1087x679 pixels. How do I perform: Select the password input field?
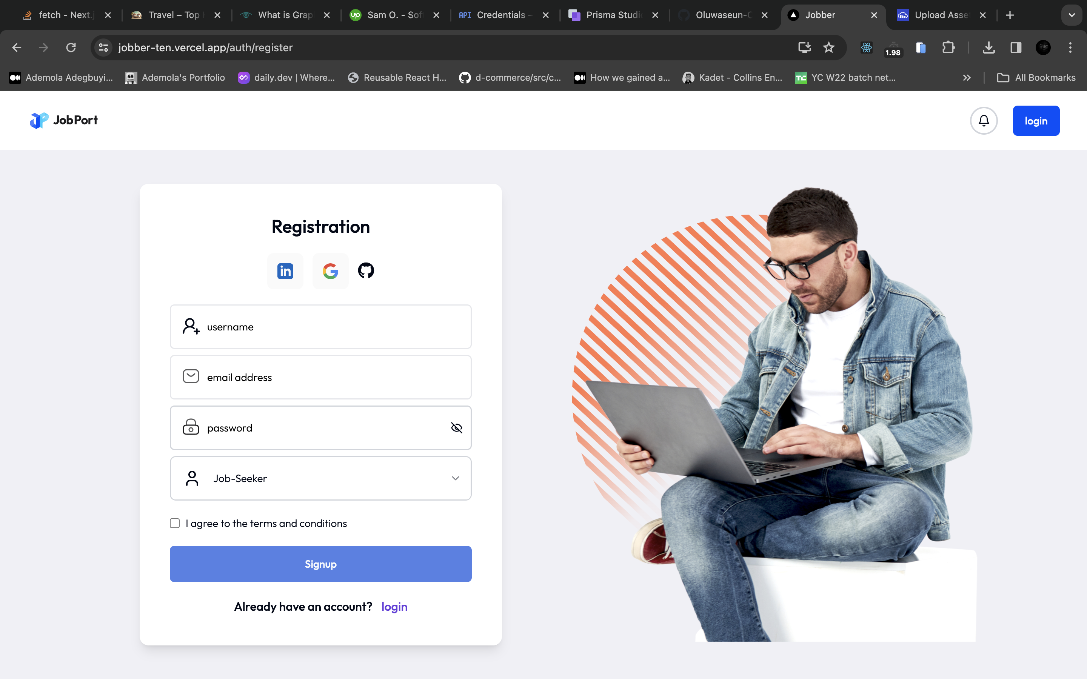321,428
